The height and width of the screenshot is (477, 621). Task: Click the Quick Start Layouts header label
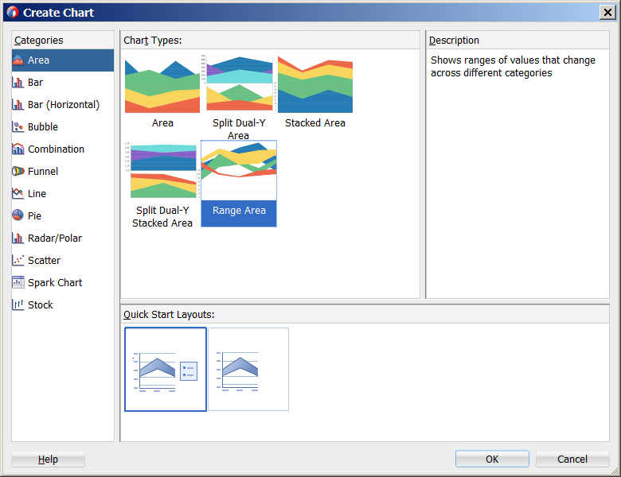coord(169,315)
